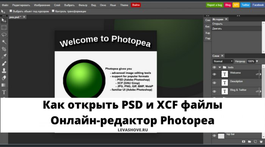Screen dimensions: 265x147
Task: Close the pea.psd document tab
Action: pyautogui.click(x=24, y=17)
